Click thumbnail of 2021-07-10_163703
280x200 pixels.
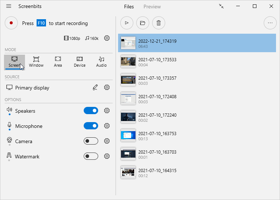(x=128, y=154)
